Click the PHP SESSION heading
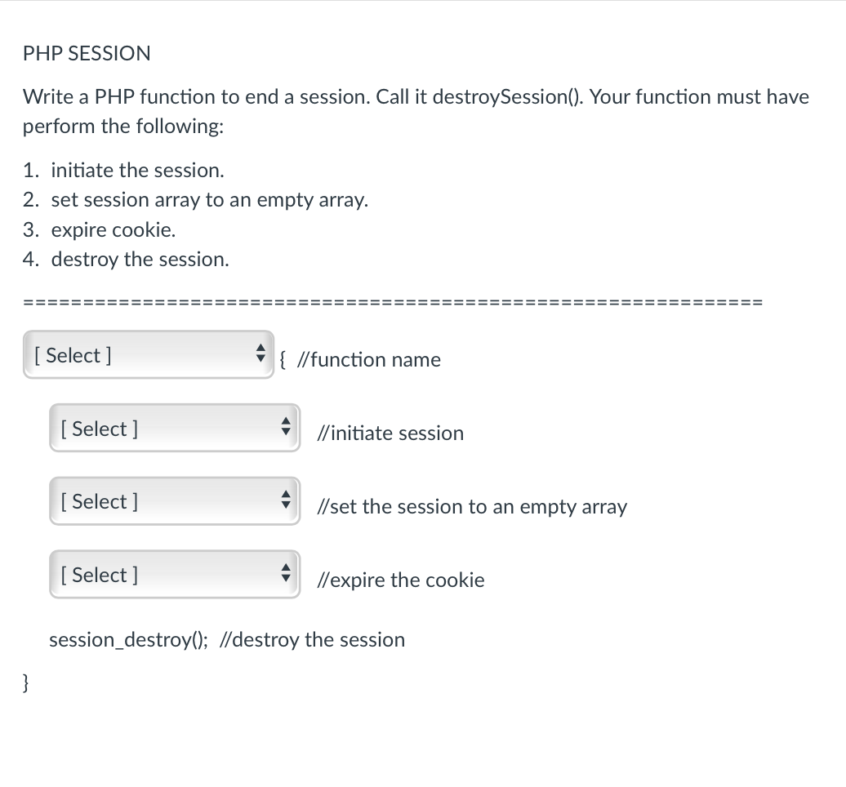The image size is (846, 787). coord(87,53)
